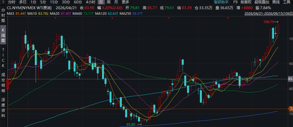Open 深度资料 in the left sidebar
293x127 pixels.
pyautogui.click(x=3, y=107)
